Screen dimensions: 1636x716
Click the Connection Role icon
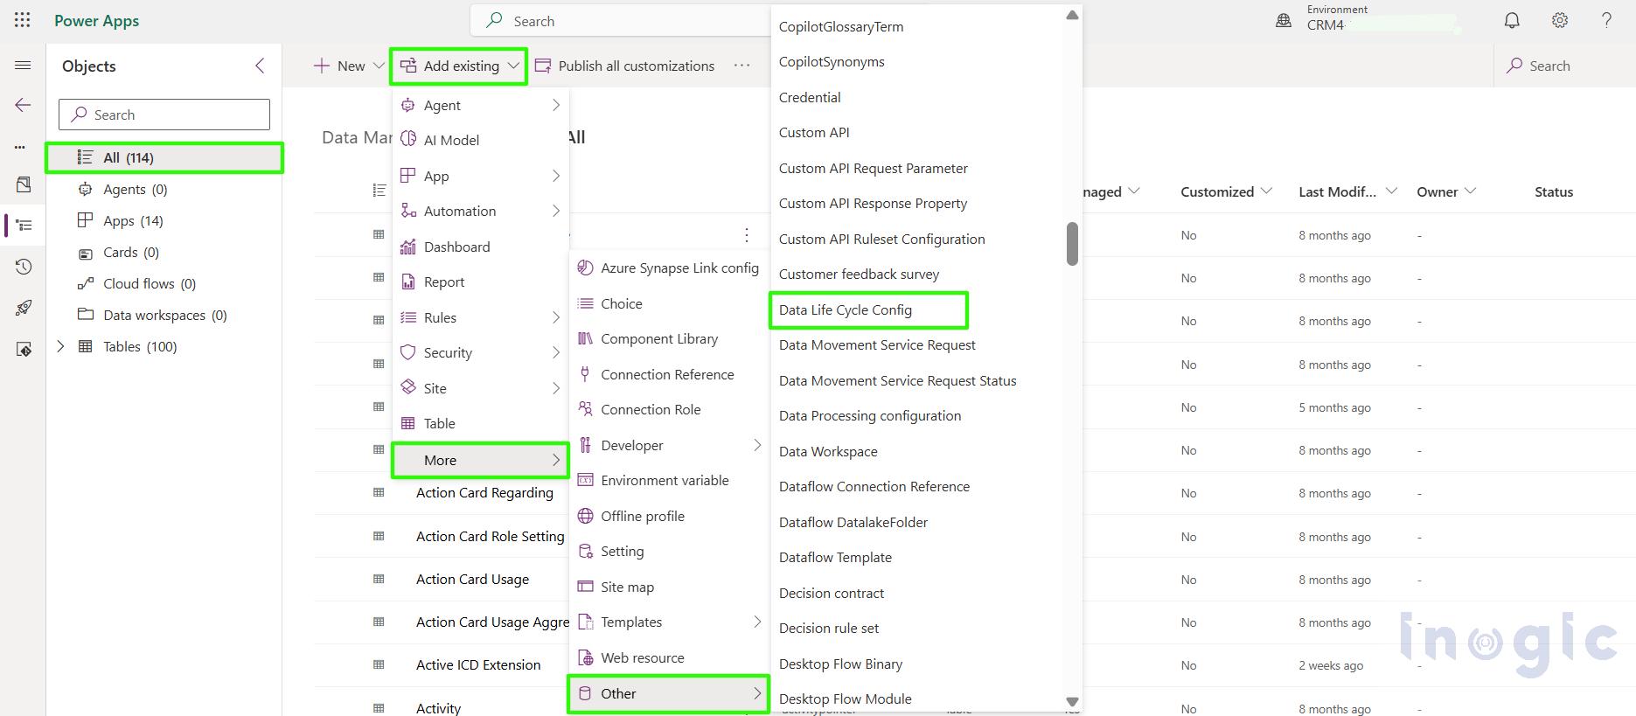[x=585, y=409]
